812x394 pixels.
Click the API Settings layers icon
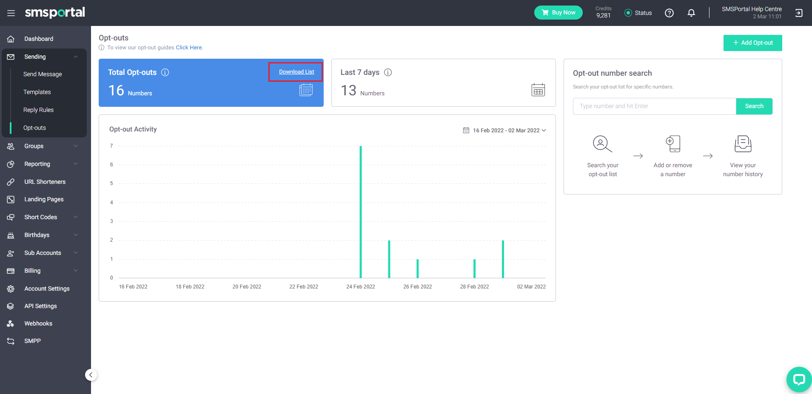click(x=11, y=306)
